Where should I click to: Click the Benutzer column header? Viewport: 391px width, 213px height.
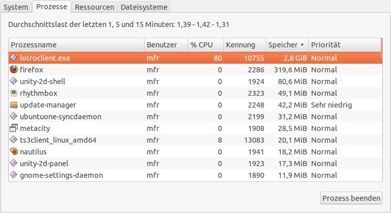pos(166,45)
